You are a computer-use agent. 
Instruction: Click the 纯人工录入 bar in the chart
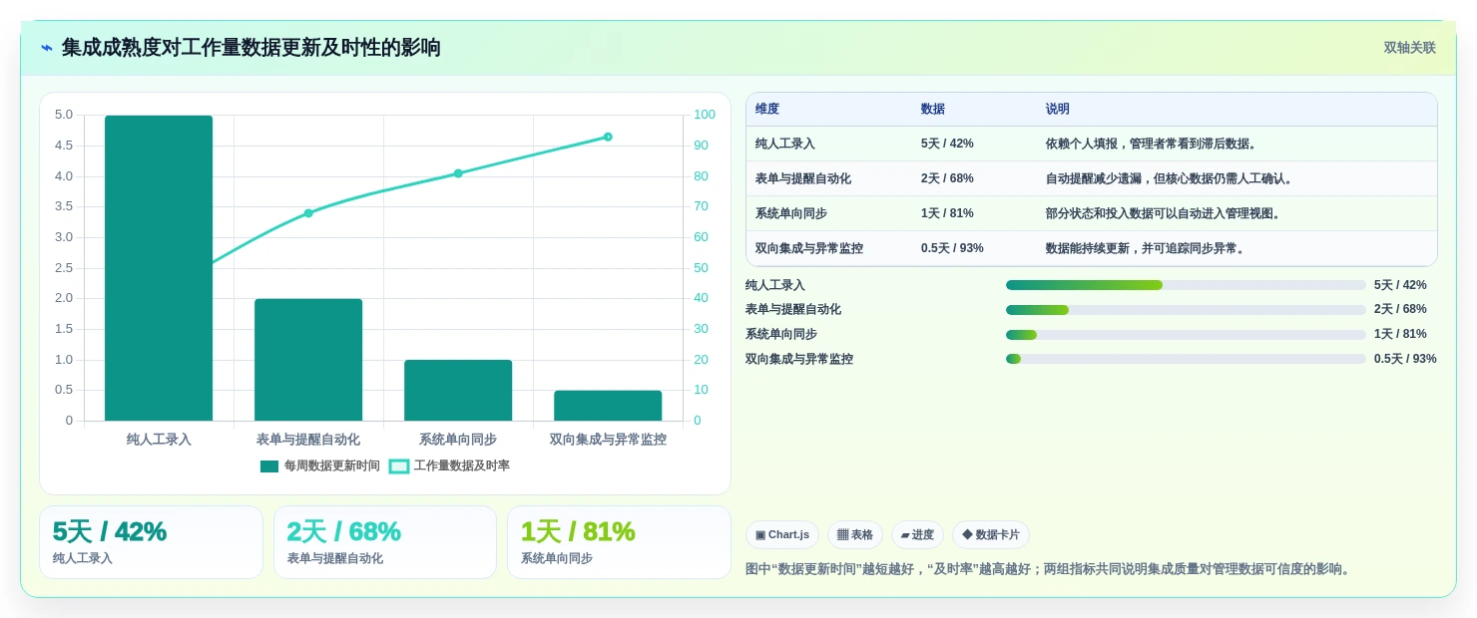click(159, 268)
